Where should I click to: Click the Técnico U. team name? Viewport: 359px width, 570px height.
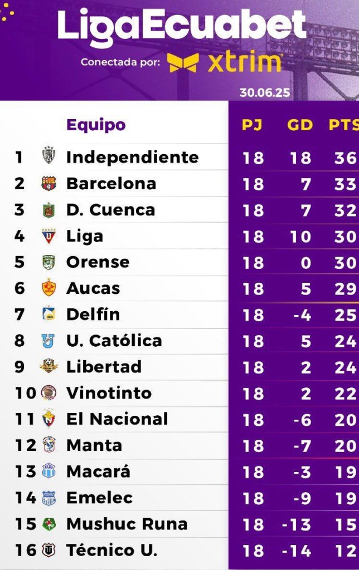pos(112,550)
